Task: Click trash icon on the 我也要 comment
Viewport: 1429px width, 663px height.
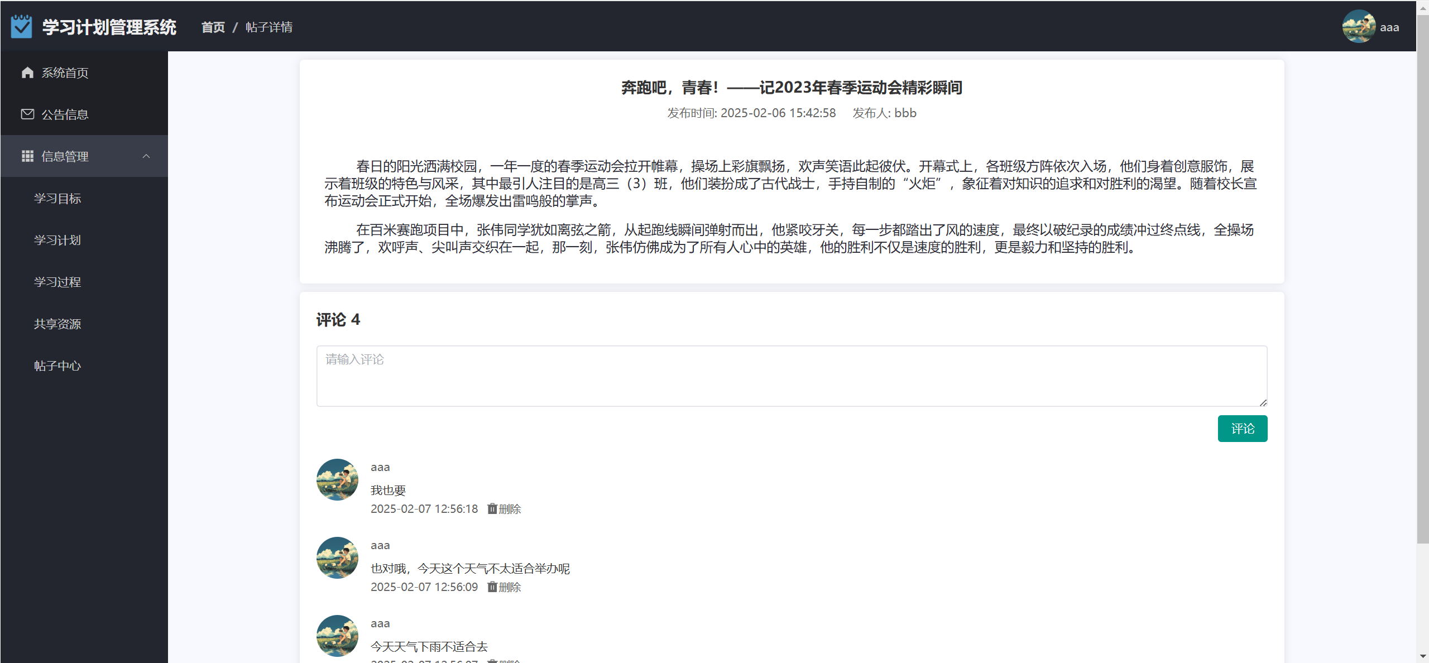Action: (x=492, y=508)
